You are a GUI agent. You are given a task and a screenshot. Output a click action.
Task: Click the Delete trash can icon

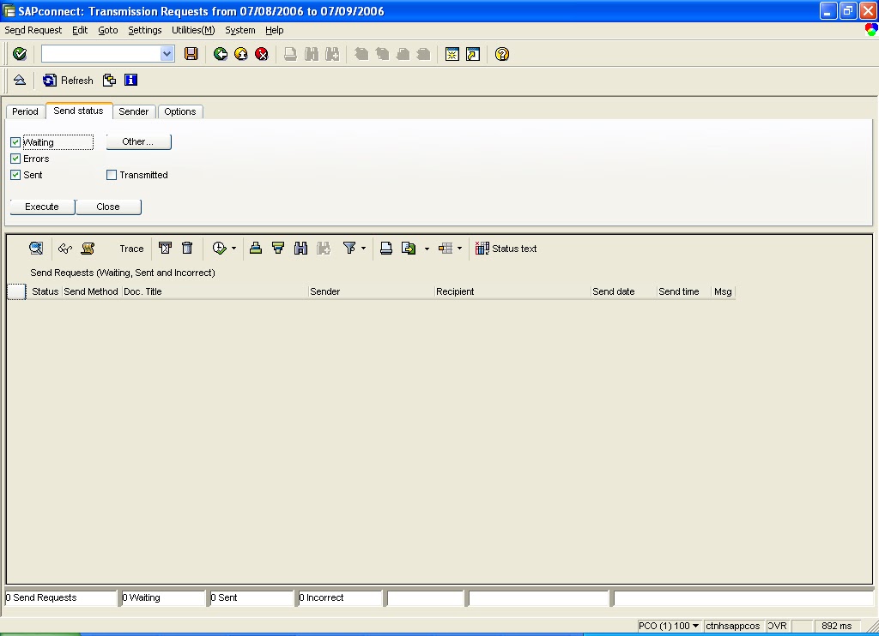[x=187, y=248]
